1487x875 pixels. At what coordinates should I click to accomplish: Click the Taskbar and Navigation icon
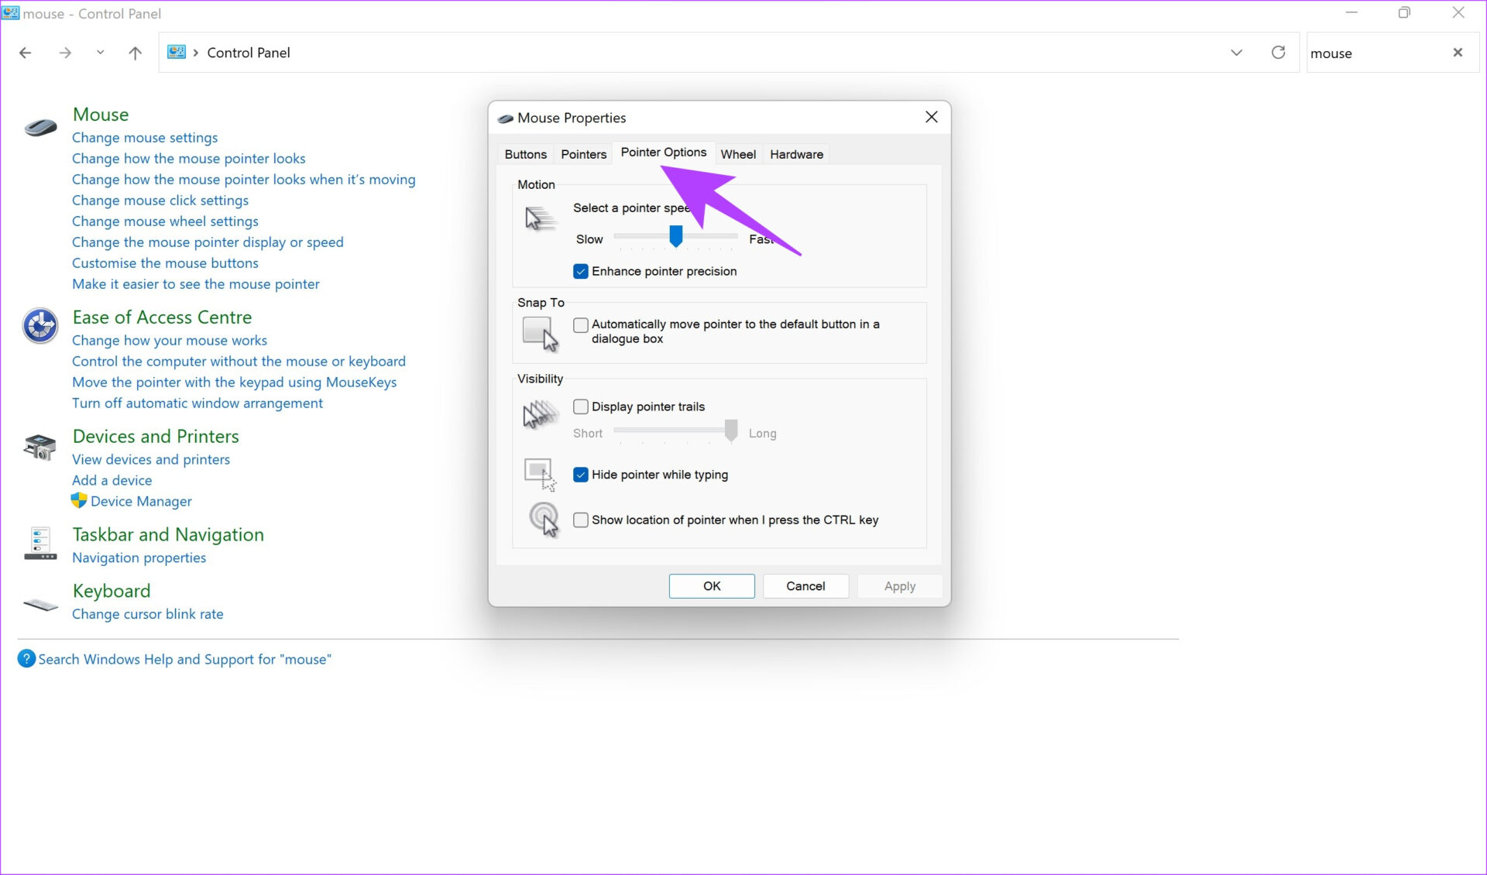pos(40,543)
